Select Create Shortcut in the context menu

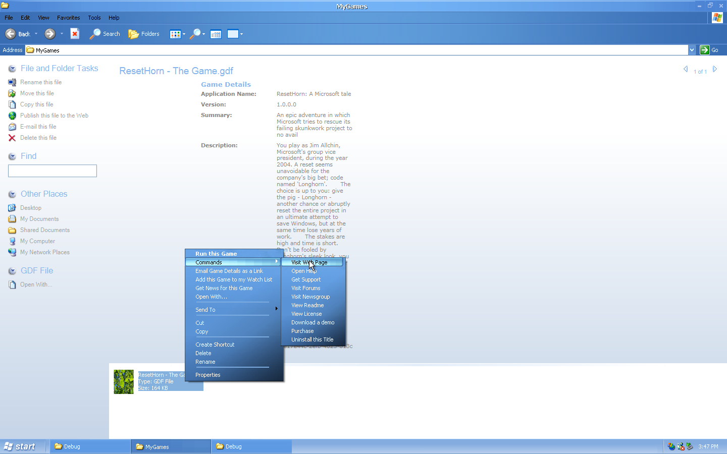pos(233,345)
